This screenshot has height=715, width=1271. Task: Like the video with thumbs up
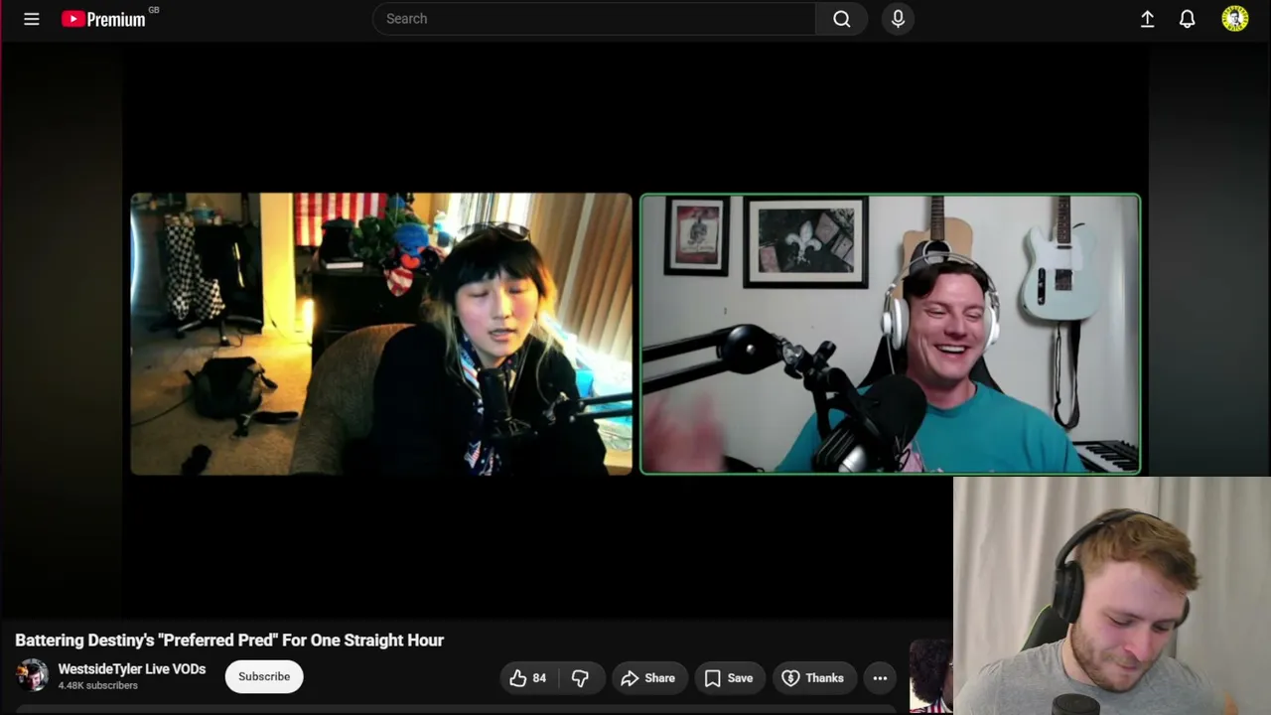(527, 678)
